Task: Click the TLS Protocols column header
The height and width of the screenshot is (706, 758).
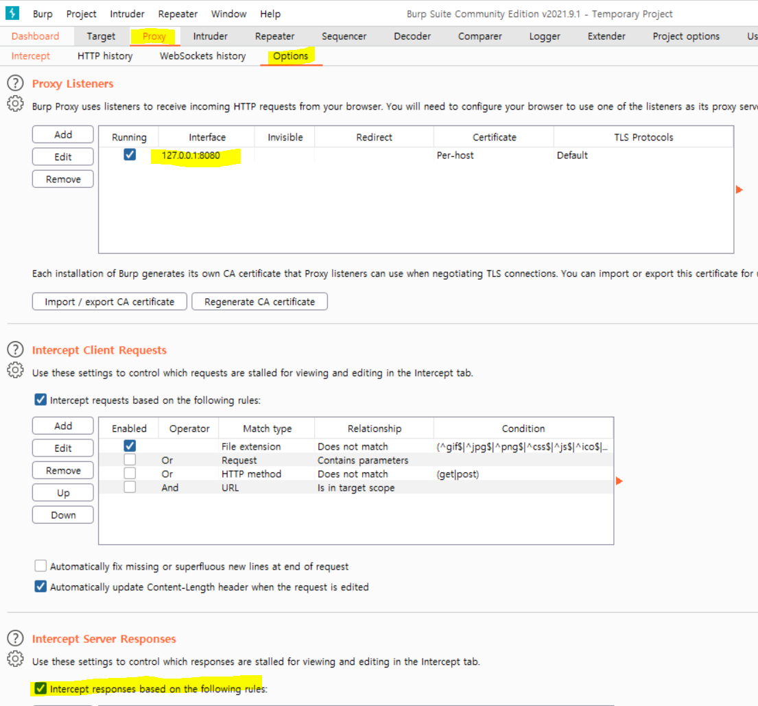Action: click(643, 137)
